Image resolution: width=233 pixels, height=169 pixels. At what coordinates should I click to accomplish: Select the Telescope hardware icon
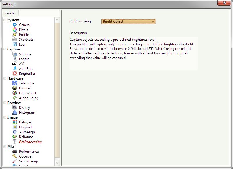tap(15, 83)
